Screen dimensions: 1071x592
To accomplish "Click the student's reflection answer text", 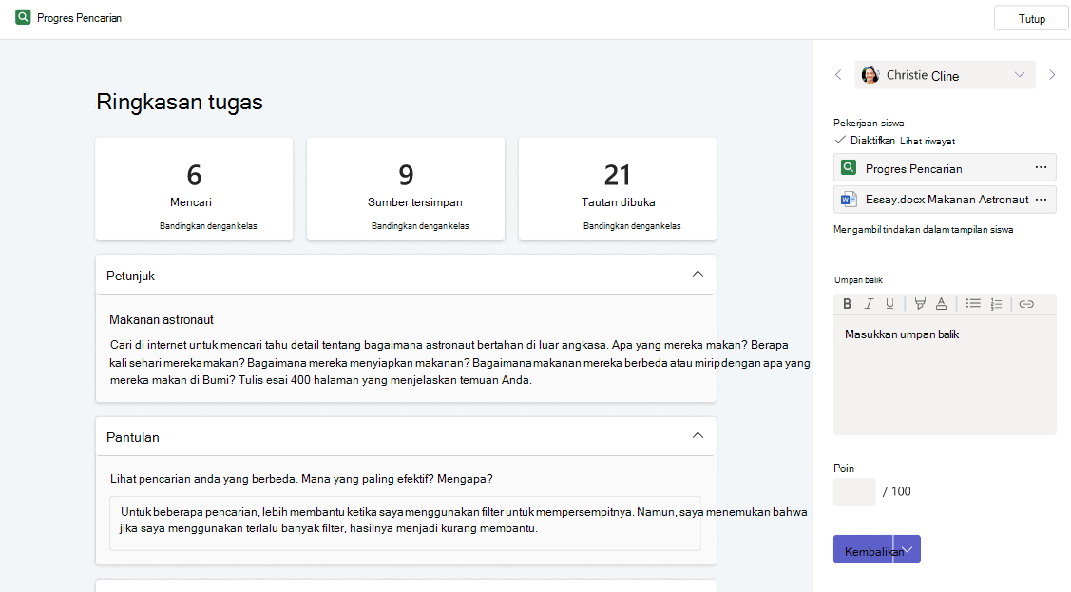I will tap(464, 521).
